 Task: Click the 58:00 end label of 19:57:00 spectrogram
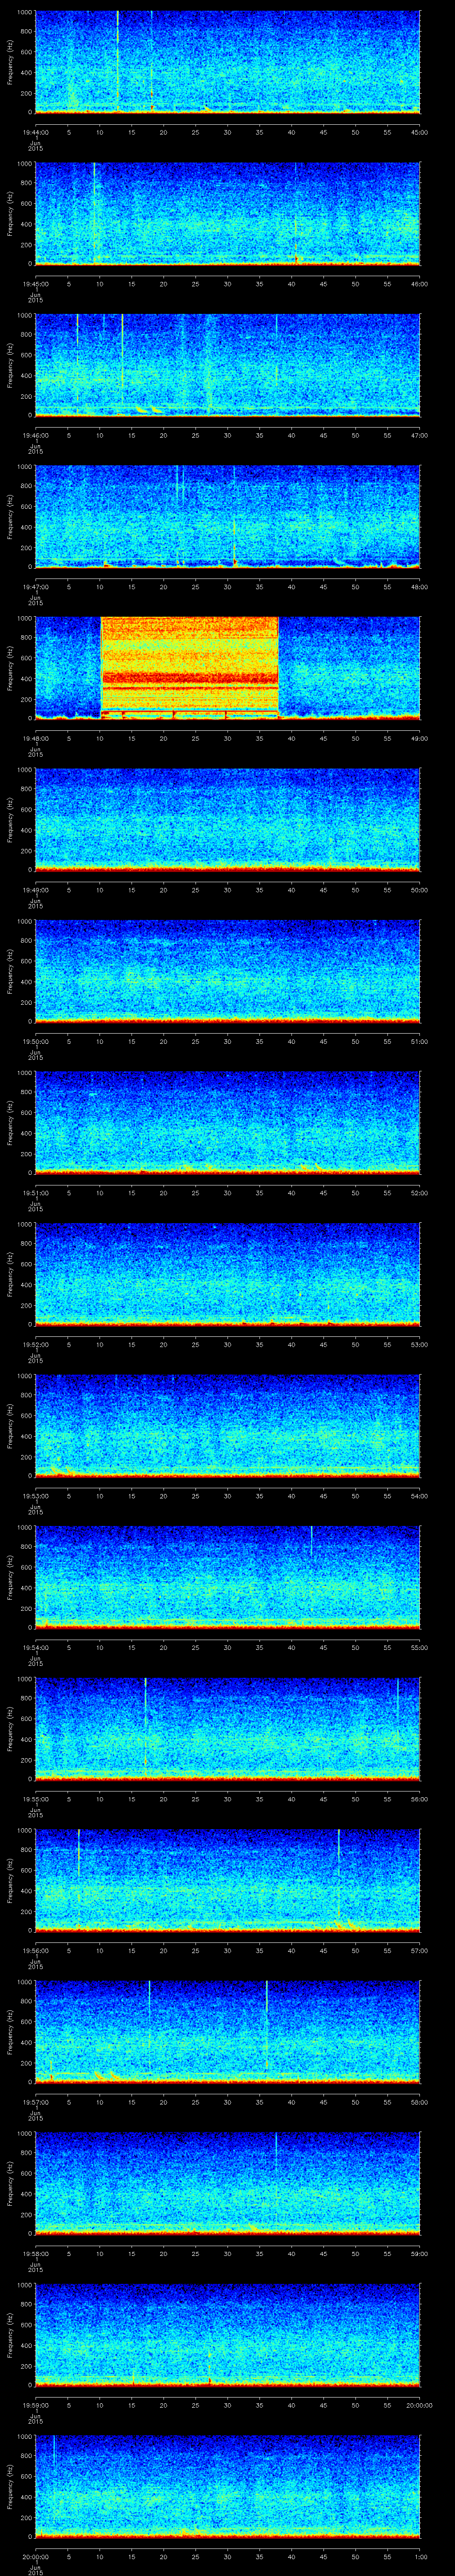[x=419, y=2102]
